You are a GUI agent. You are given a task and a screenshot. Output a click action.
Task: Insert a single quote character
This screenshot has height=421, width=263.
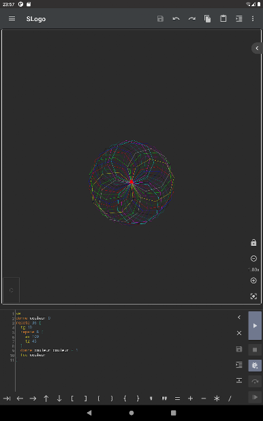(151, 399)
